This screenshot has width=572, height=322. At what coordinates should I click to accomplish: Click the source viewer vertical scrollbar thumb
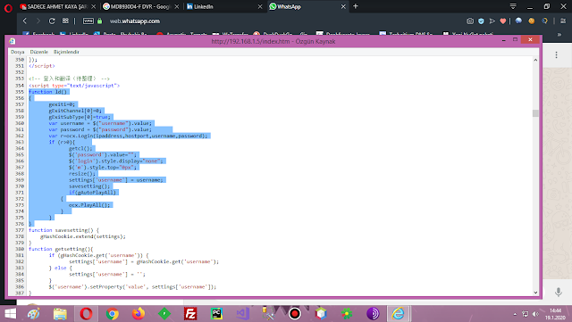[x=535, y=113]
